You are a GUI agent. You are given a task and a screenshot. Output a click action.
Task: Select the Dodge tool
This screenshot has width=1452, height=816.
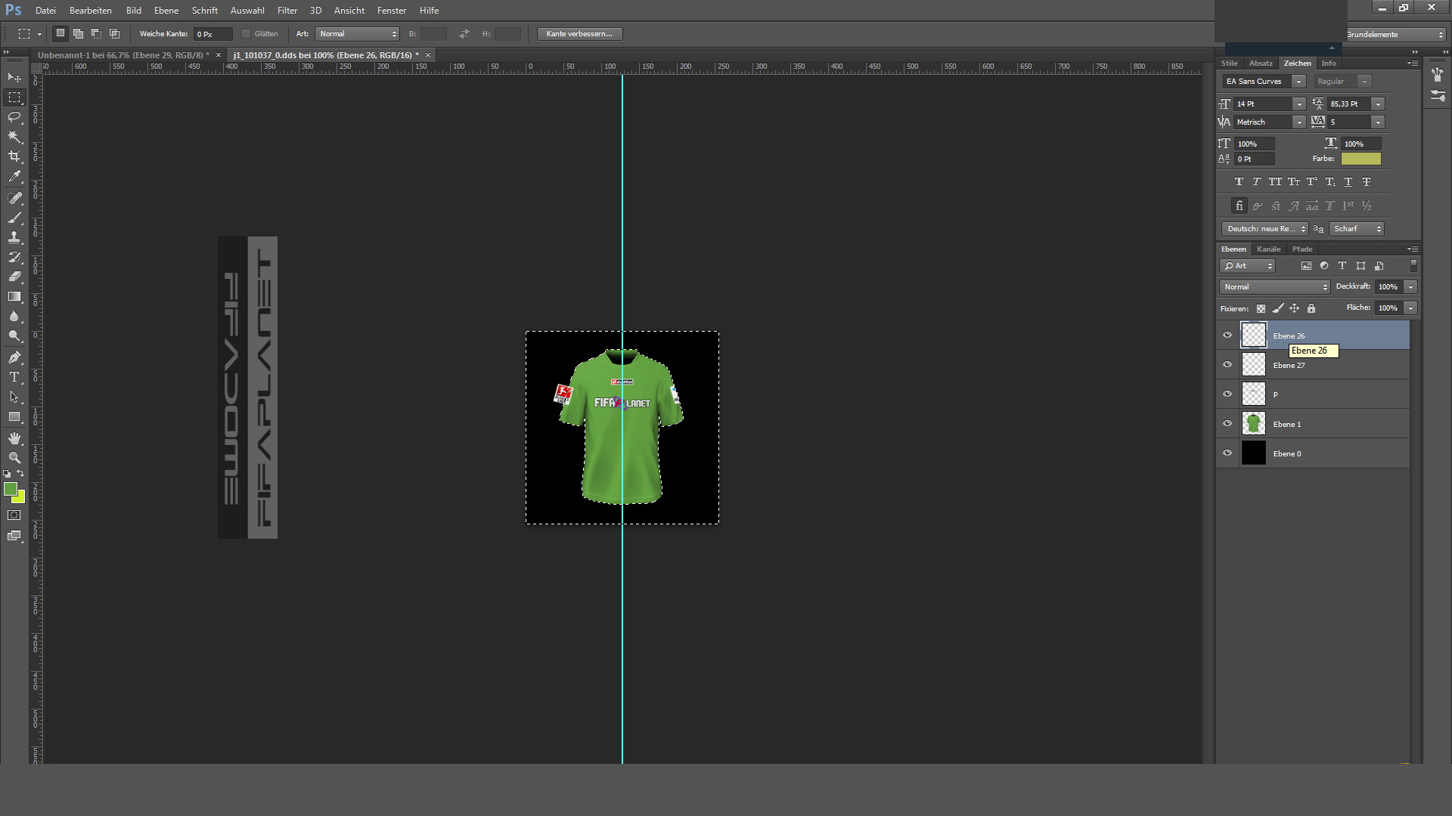14,336
